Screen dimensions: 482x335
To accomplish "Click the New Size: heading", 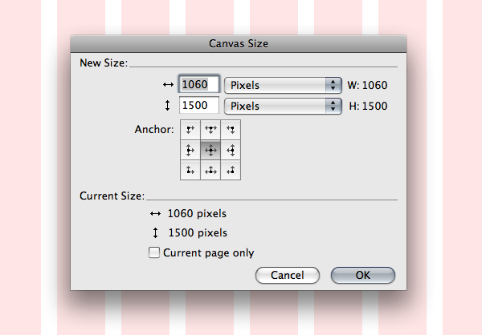I will point(104,63).
